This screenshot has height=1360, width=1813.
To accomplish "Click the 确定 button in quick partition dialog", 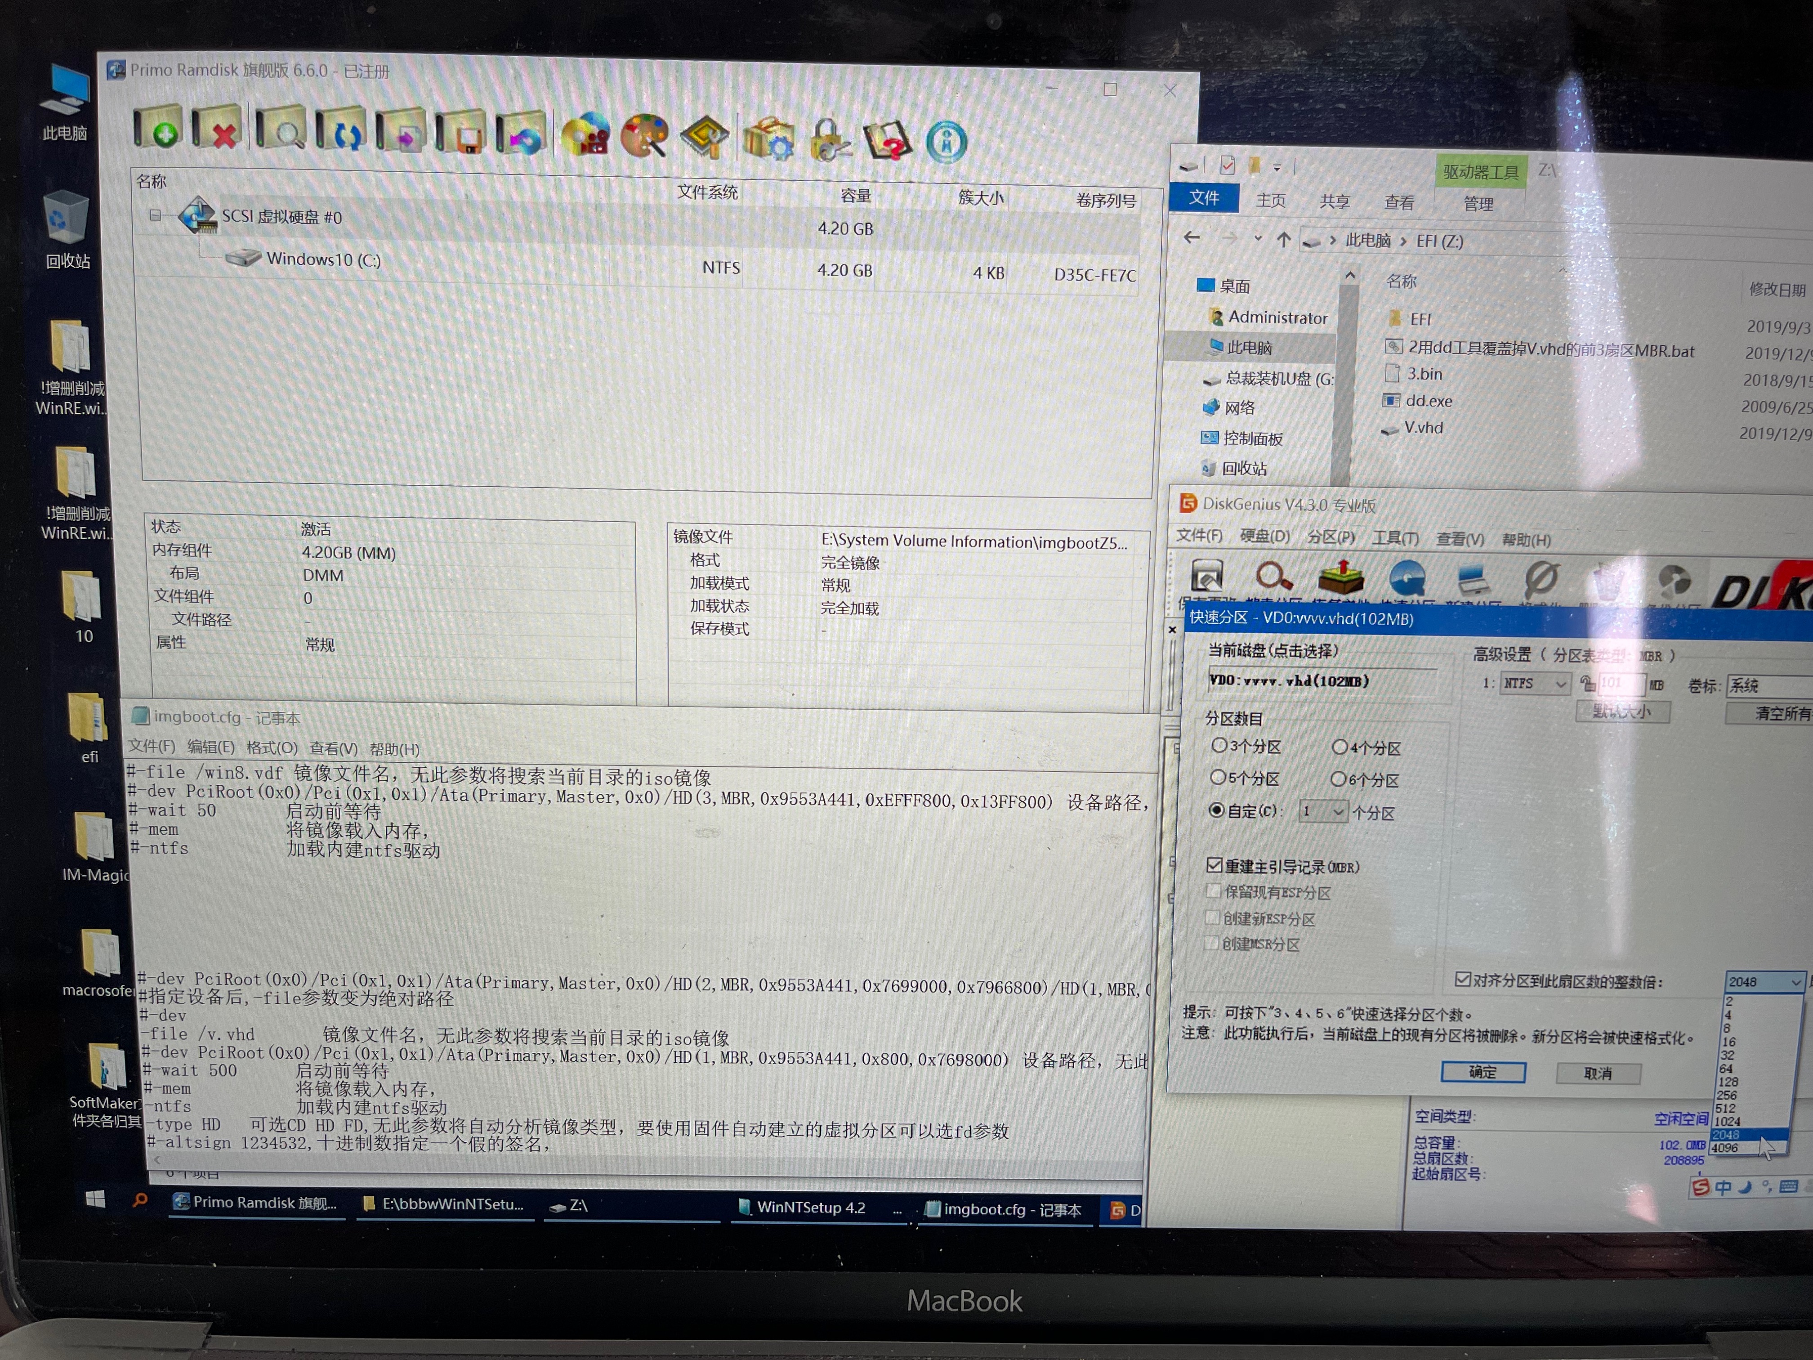I will [x=1483, y=1071].
